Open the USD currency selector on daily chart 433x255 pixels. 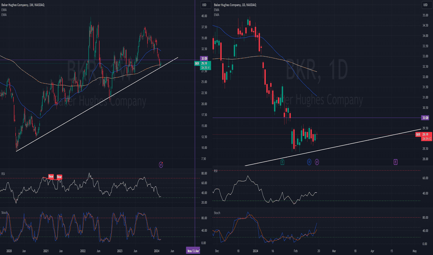tap(425, 5)
